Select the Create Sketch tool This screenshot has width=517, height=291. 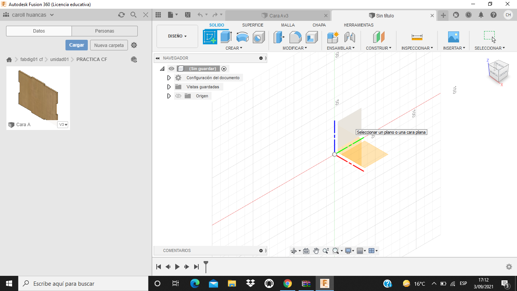point(210,37)
